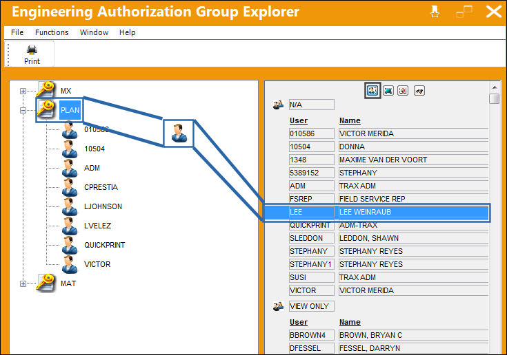Image resolution: width=507 pixels, height=355 pixels.
Task: Select user cell DFESSEL
Action: coord(311,348)
